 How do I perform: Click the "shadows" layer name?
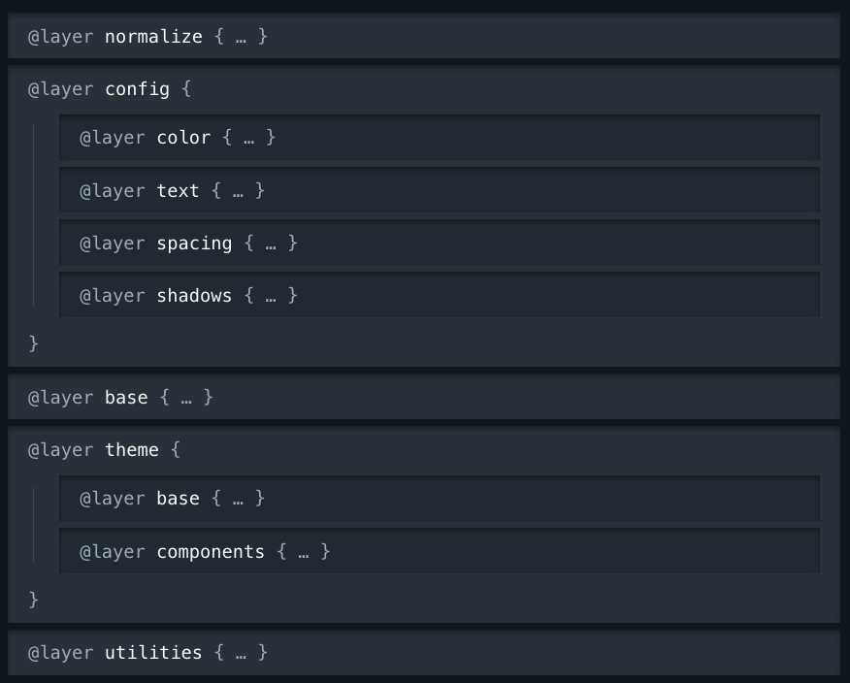point(194,296)
